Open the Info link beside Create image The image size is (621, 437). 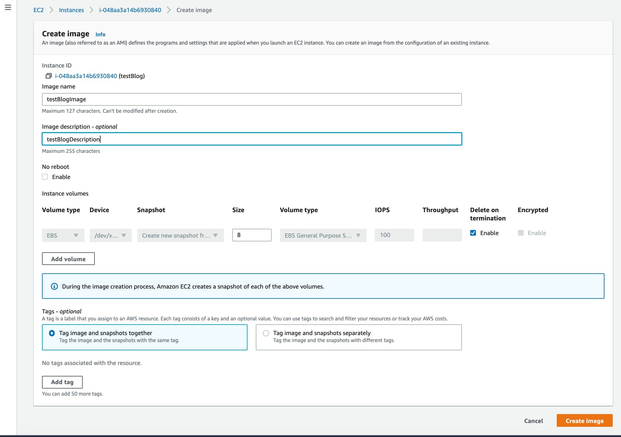(x=101, y=34)
